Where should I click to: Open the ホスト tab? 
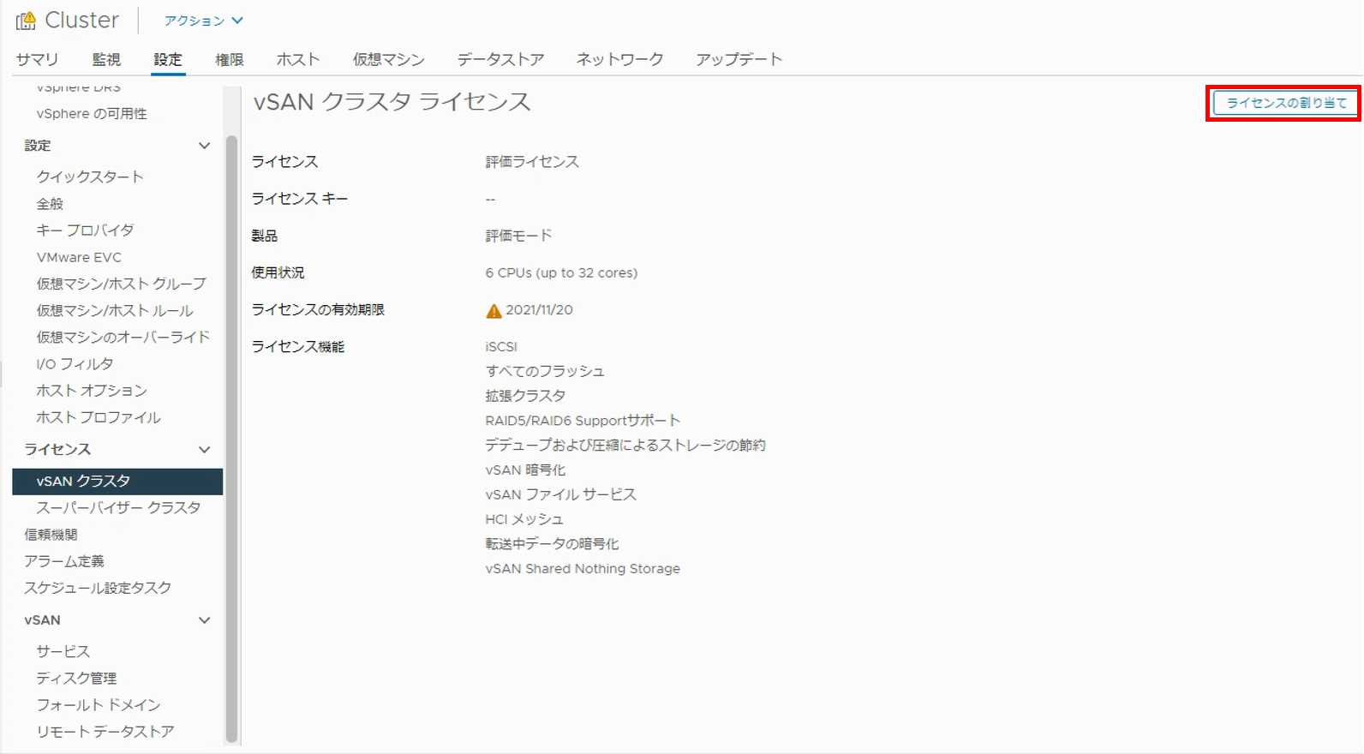pyautogui.click(x=298, y=59)
